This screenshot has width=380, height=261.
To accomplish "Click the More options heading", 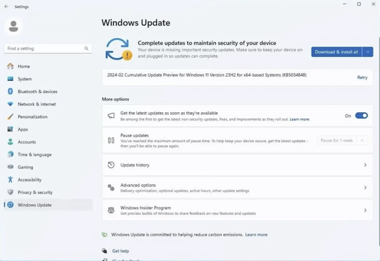I will pos(116,99).
